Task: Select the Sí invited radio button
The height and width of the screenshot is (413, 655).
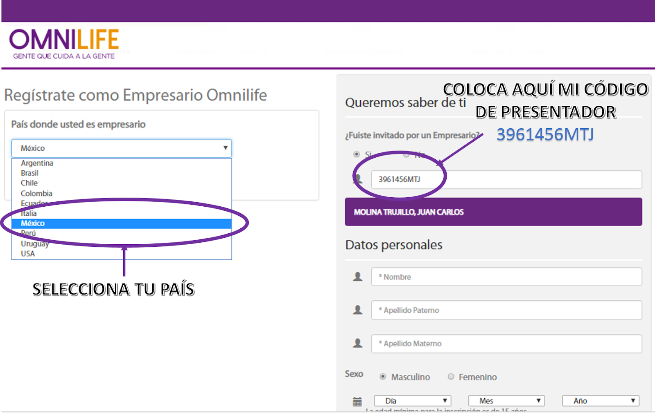Action: coord(357,154)
